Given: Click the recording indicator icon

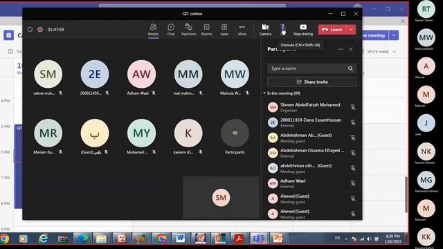Looking at the screenshot, I should click(x=40, y=29).
